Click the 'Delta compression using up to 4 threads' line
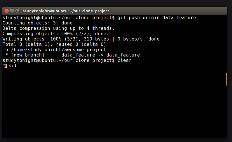Screen dimensions: 232x142 point(58,28)
